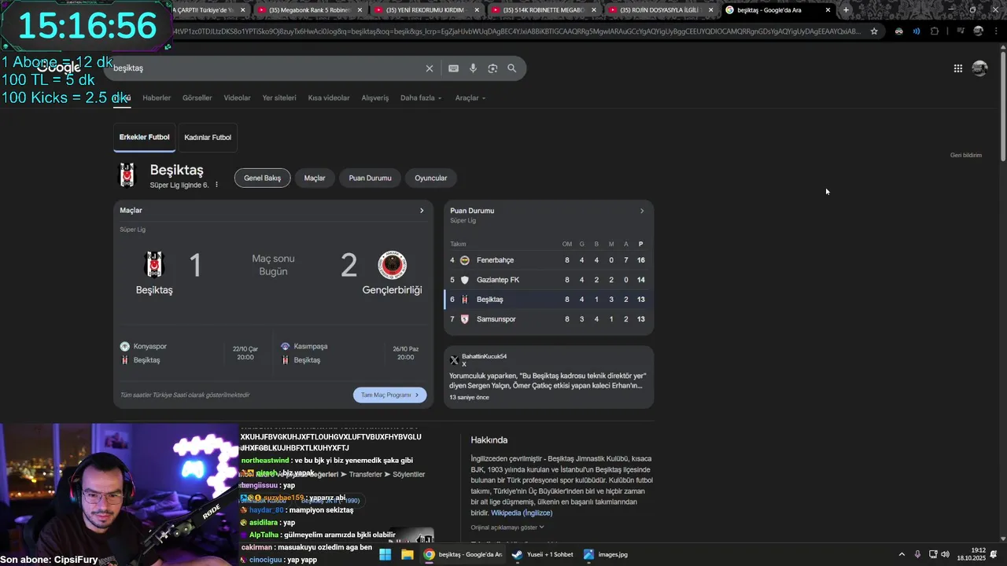Switch to the Yer siteleri tab

tap(279, 98)
